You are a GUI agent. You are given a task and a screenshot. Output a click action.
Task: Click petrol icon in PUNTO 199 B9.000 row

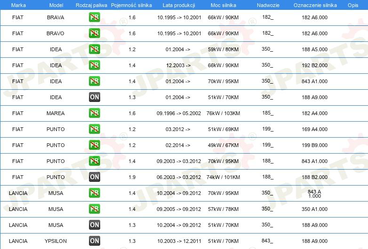(94, 145)
